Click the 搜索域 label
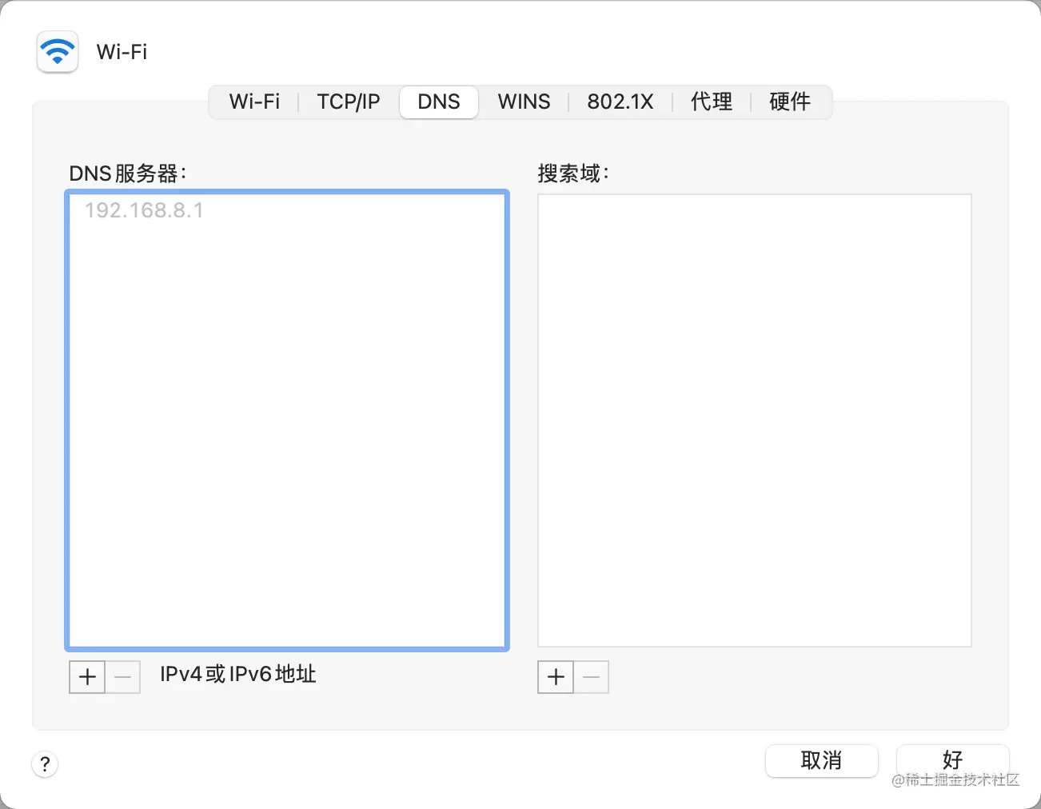1041x809 pixels. click(x=573, y=173)
